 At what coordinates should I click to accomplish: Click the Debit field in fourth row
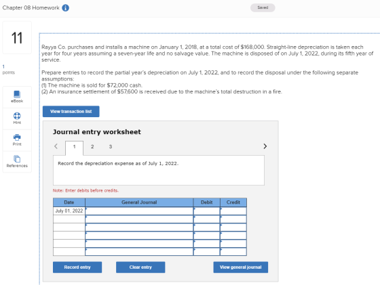207,236
